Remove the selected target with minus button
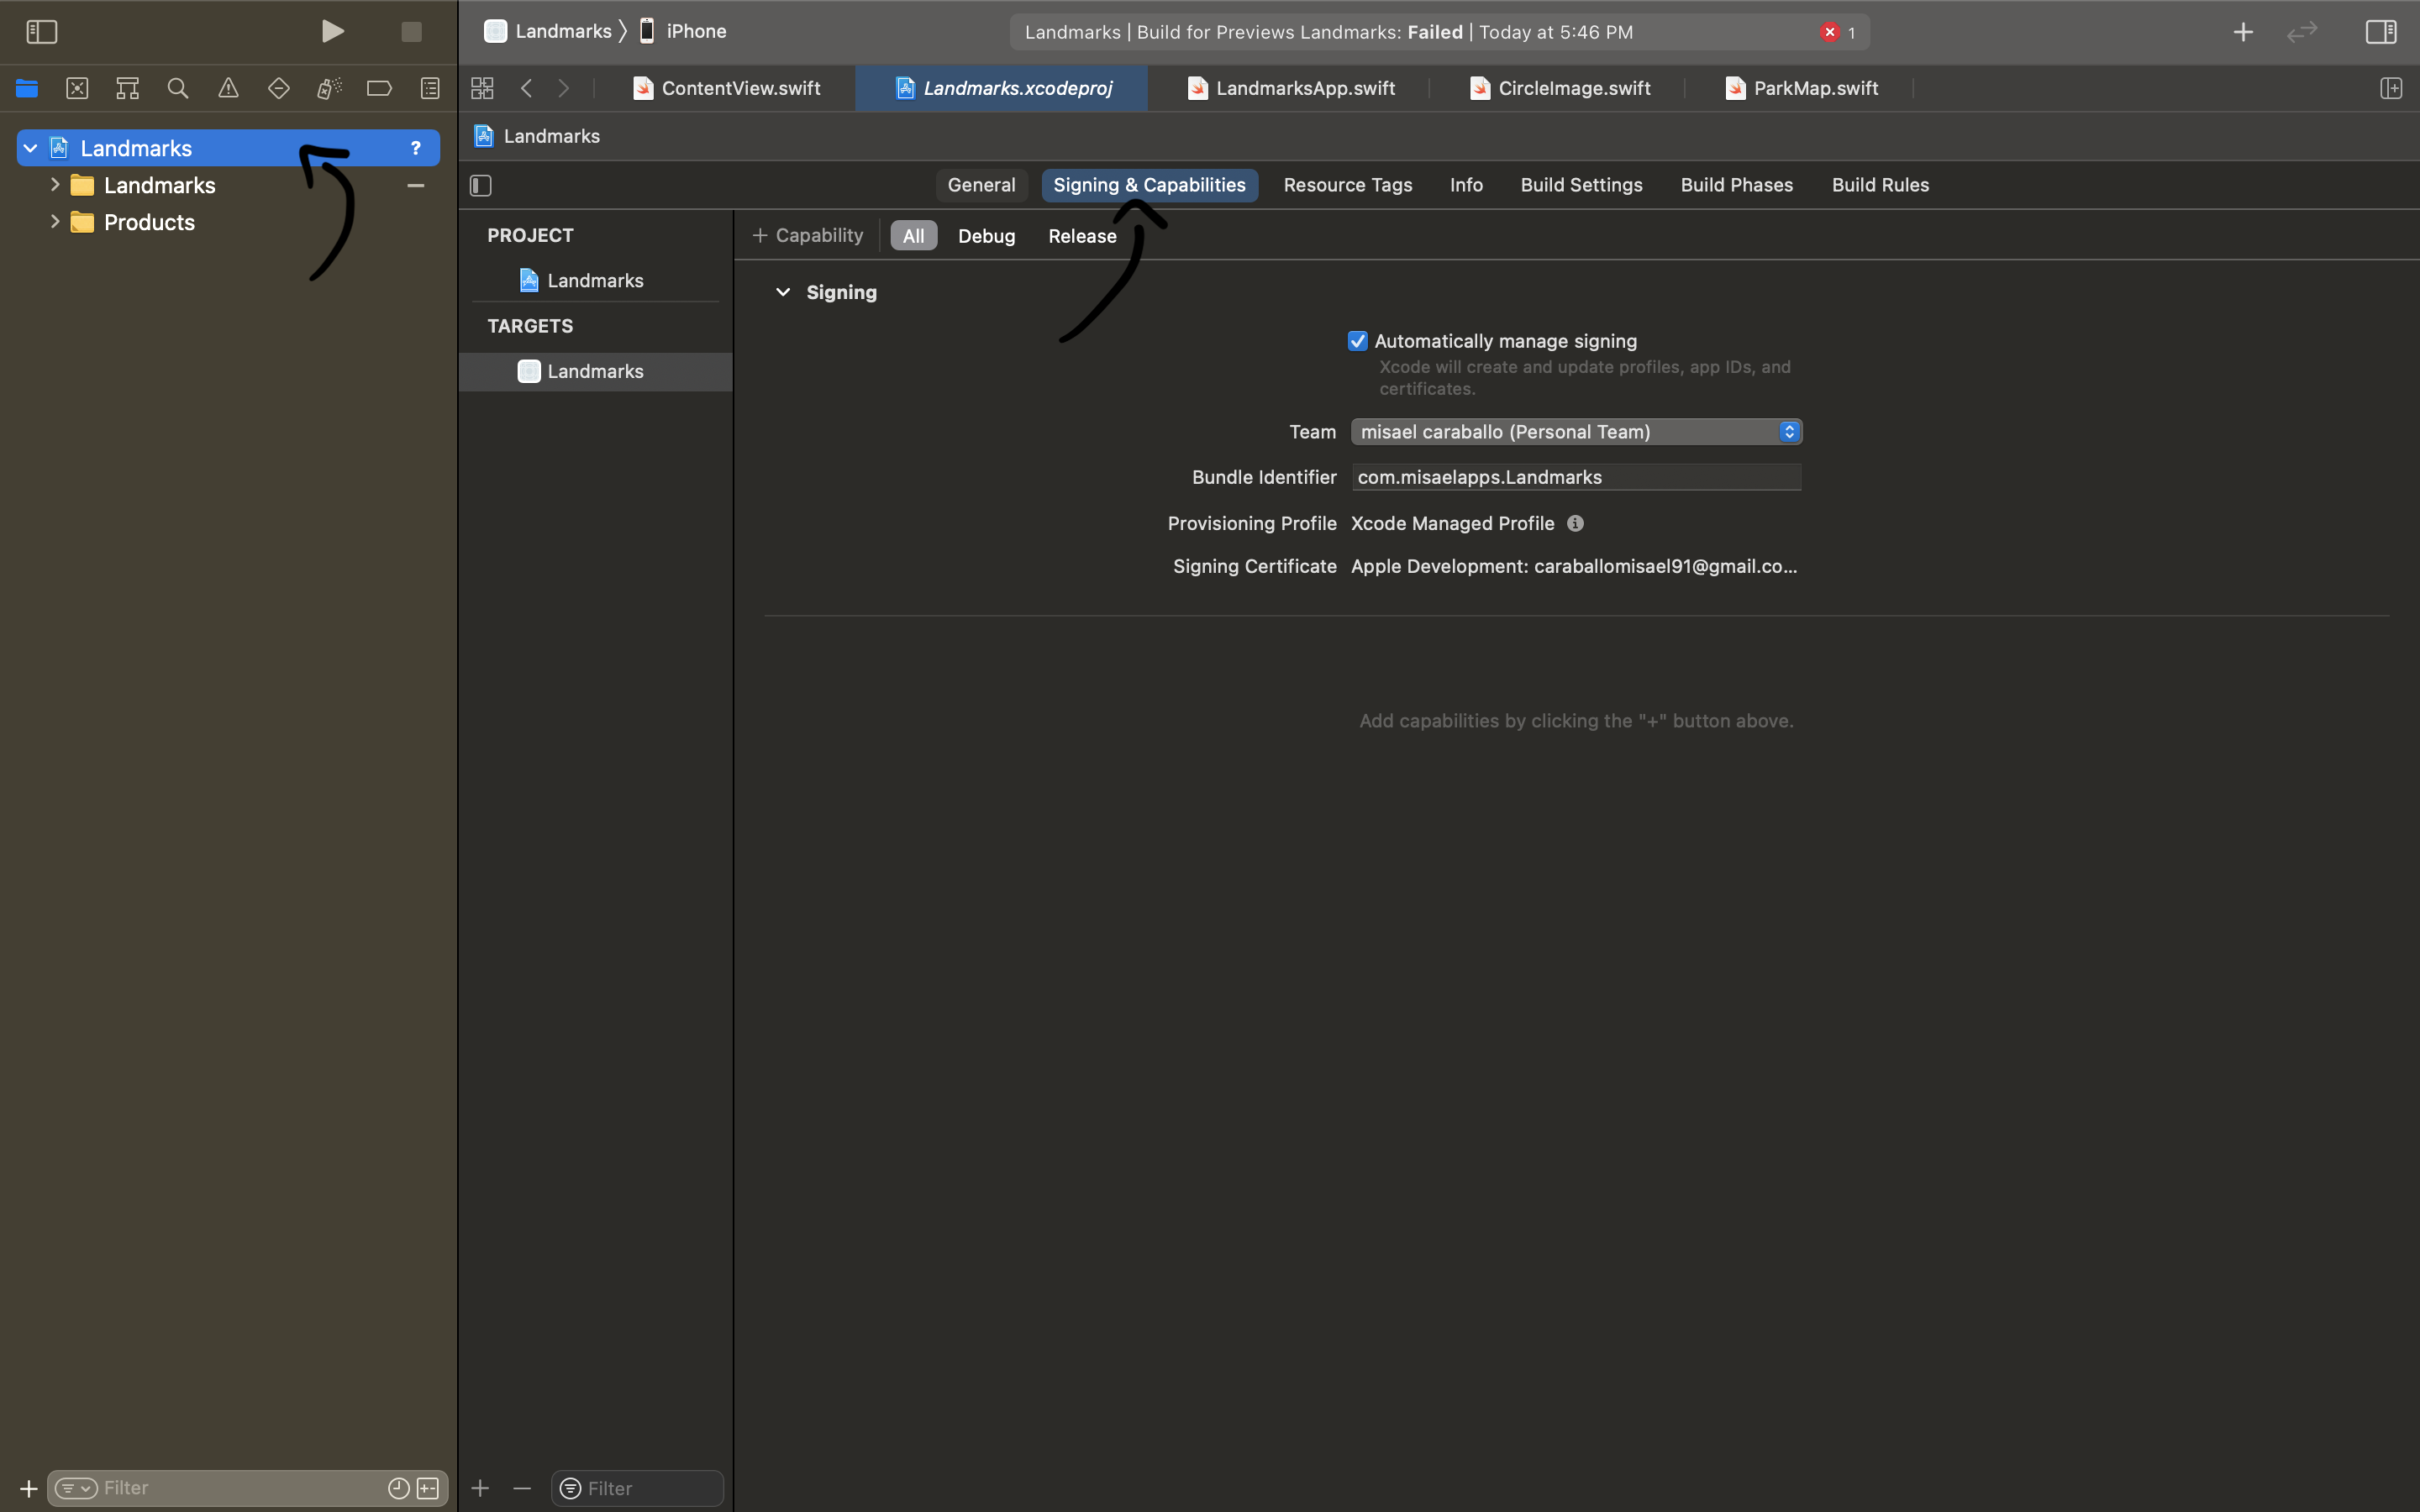This screenshot has height=1512, width=2420. click(522, 1488)
